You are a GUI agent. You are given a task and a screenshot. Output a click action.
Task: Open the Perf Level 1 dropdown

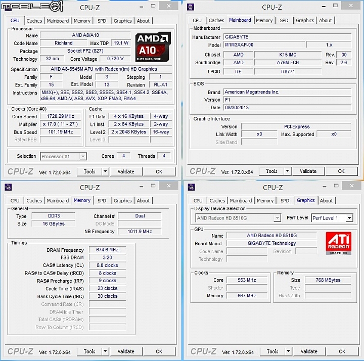click(x=332, y=218)
